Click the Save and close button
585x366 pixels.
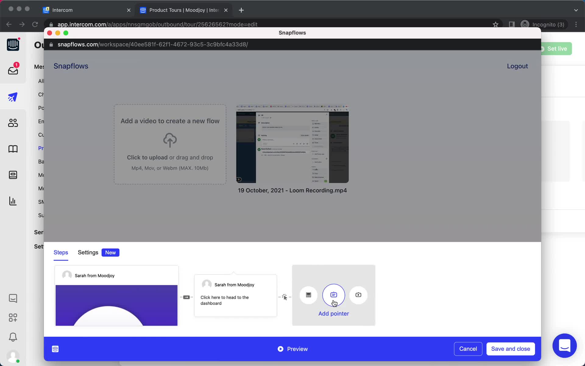511,349
